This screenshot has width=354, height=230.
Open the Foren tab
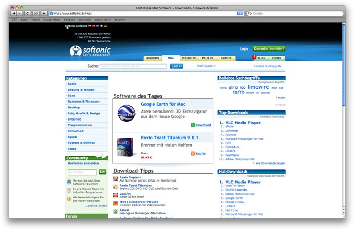click(x=277, y=58)
